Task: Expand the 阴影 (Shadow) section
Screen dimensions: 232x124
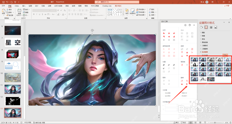Action: click(x=203, y=32)
